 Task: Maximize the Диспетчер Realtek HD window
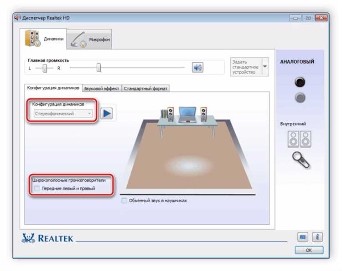coord(308,18)
